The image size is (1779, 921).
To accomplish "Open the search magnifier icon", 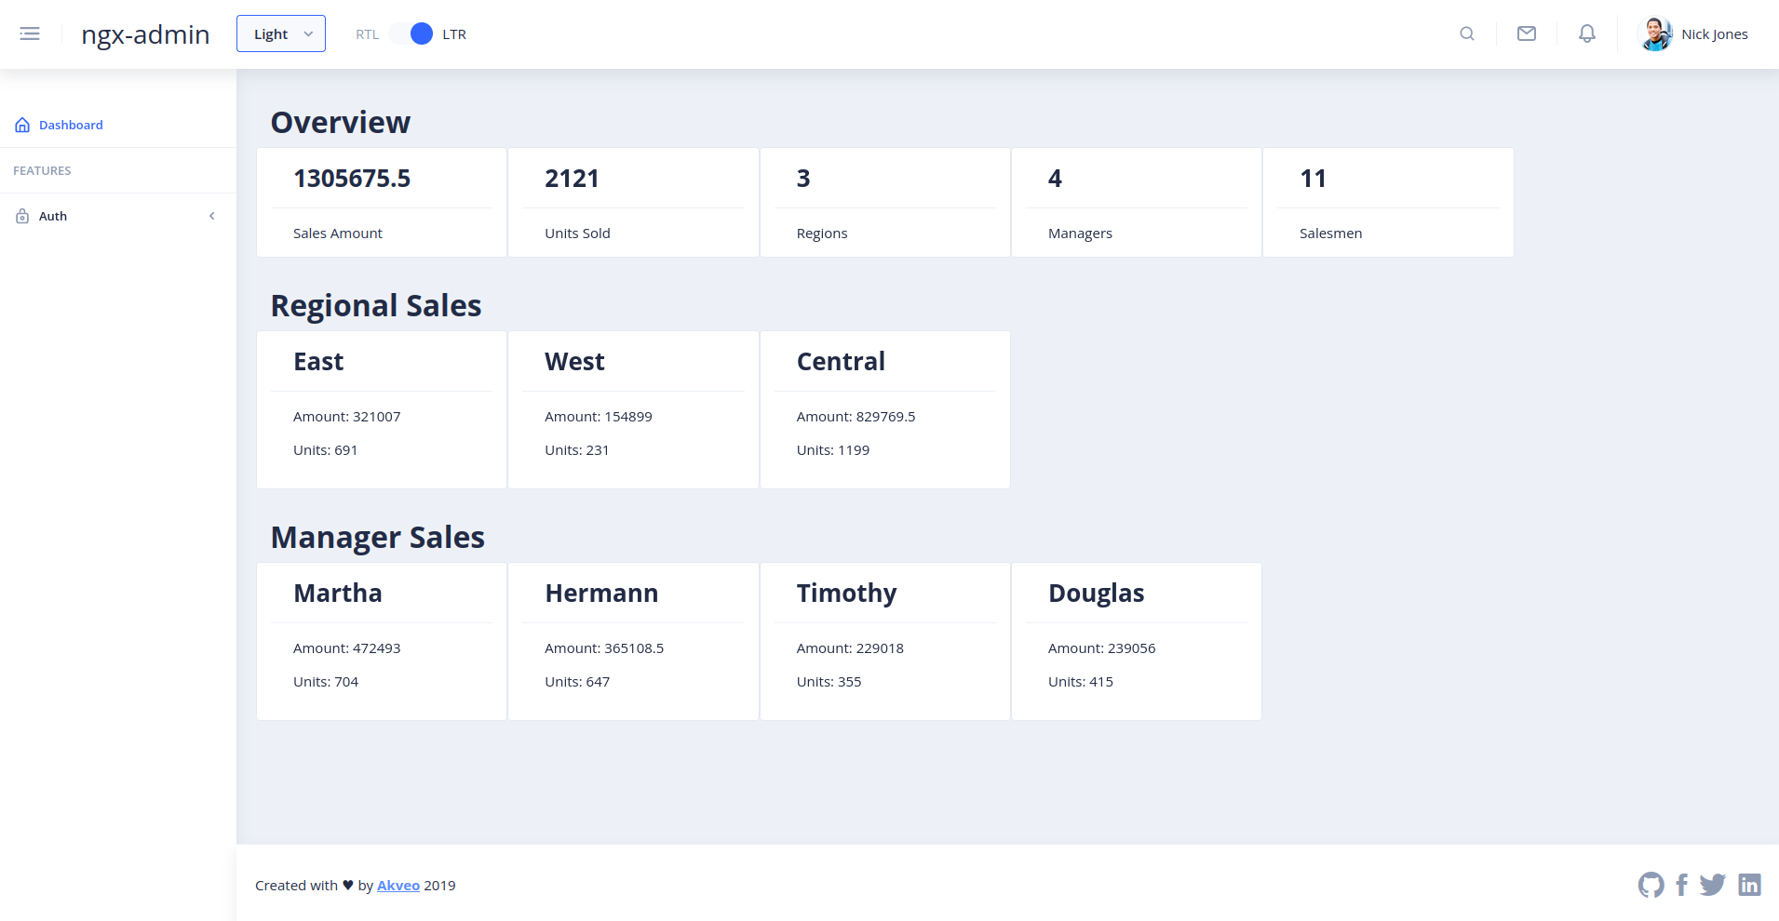I will tap(1467, 34).
